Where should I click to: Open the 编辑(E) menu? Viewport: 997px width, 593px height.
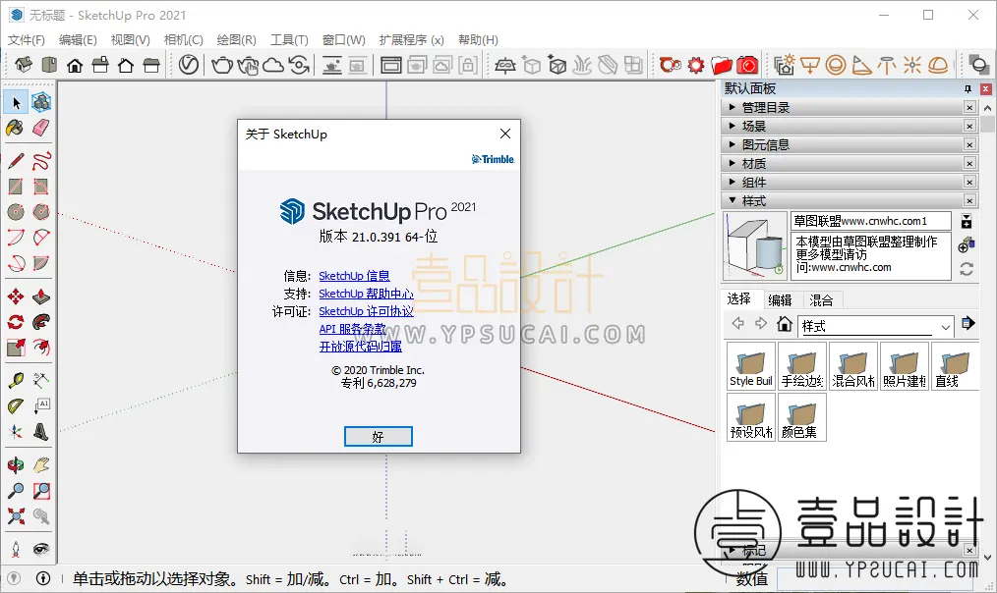[x=78, y=40]
